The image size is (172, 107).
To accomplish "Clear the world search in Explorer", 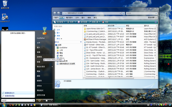I will [156, 13].
